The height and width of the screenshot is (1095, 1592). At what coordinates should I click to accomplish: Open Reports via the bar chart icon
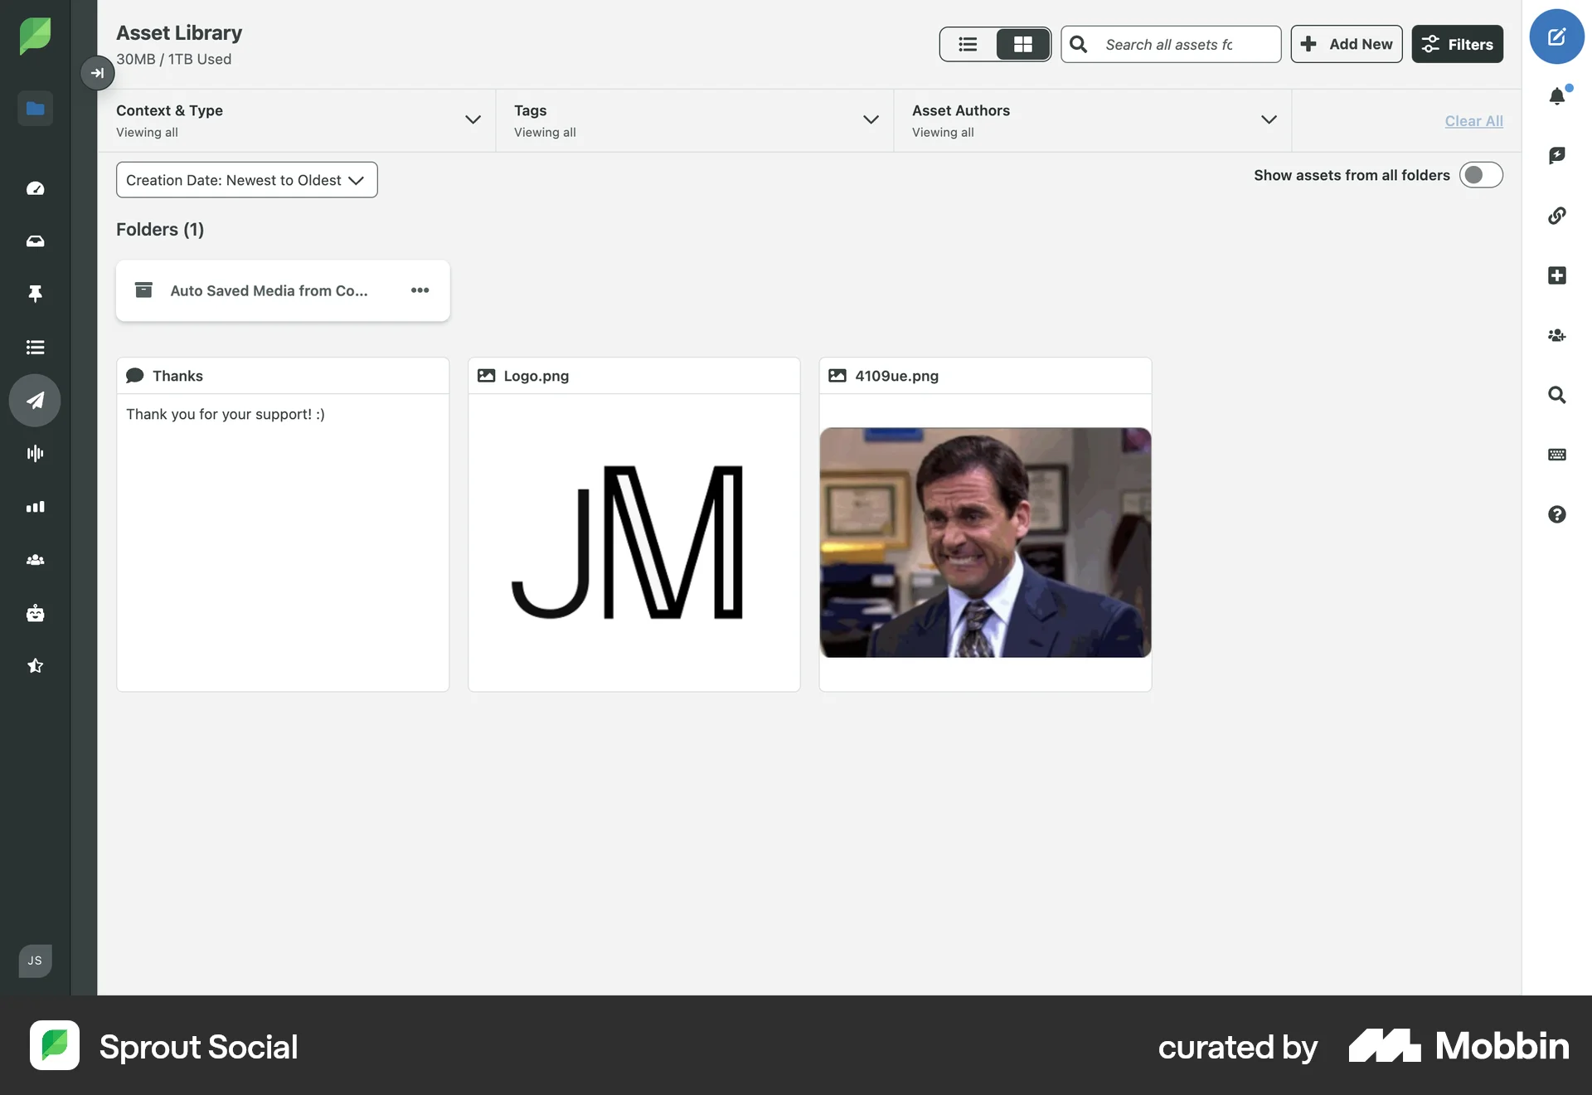(x=36, y=506)
